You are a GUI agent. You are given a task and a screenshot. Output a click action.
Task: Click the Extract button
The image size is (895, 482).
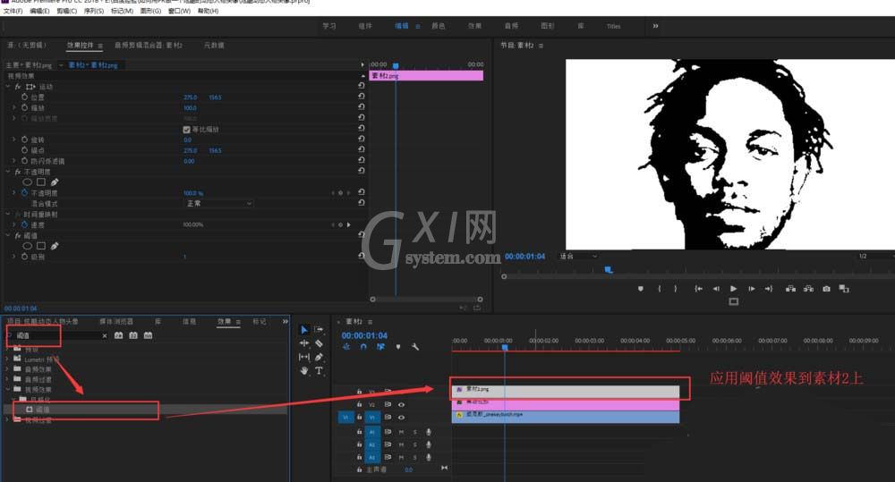(808, 289)
